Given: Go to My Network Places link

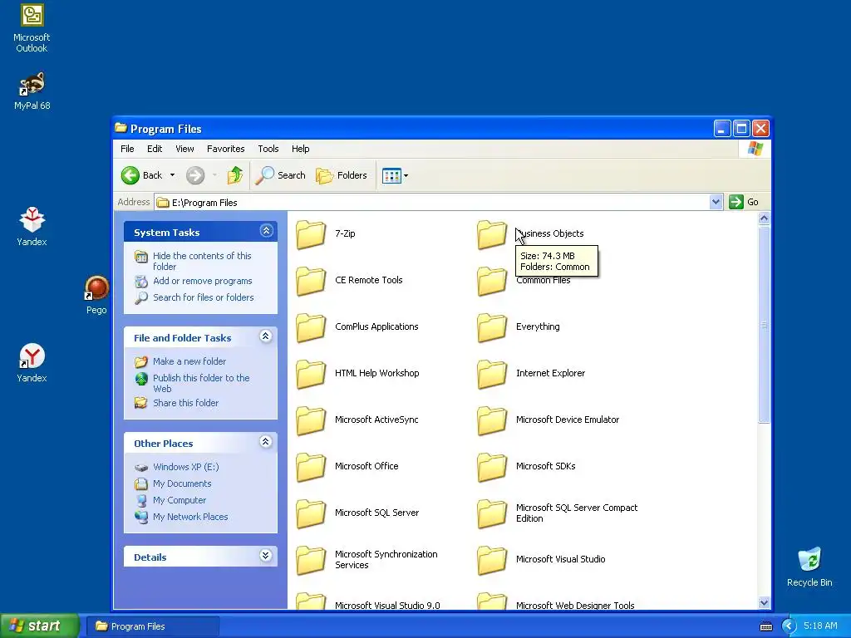Looking at the screenshot, I should [x=190, y=517].
